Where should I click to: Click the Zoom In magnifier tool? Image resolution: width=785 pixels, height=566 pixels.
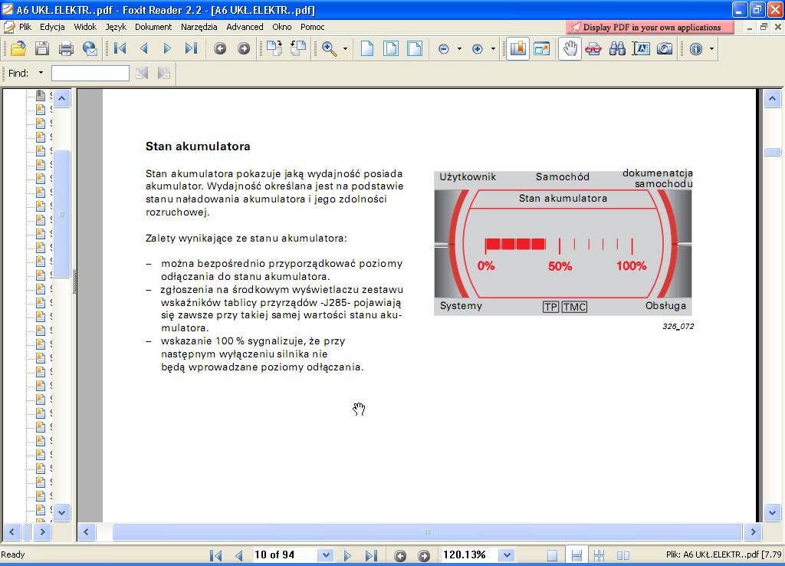tap(330, 48)
